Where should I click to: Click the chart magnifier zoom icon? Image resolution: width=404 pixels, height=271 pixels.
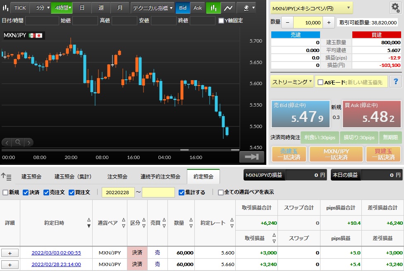click(x=18, y=142)
